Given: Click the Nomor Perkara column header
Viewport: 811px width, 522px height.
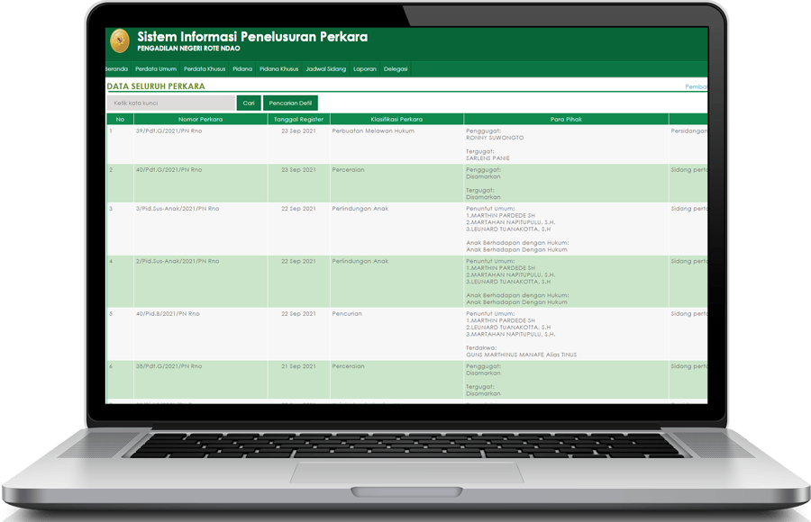Looking at the screenshot, I should pyautogui.click(x=200, y=119).
